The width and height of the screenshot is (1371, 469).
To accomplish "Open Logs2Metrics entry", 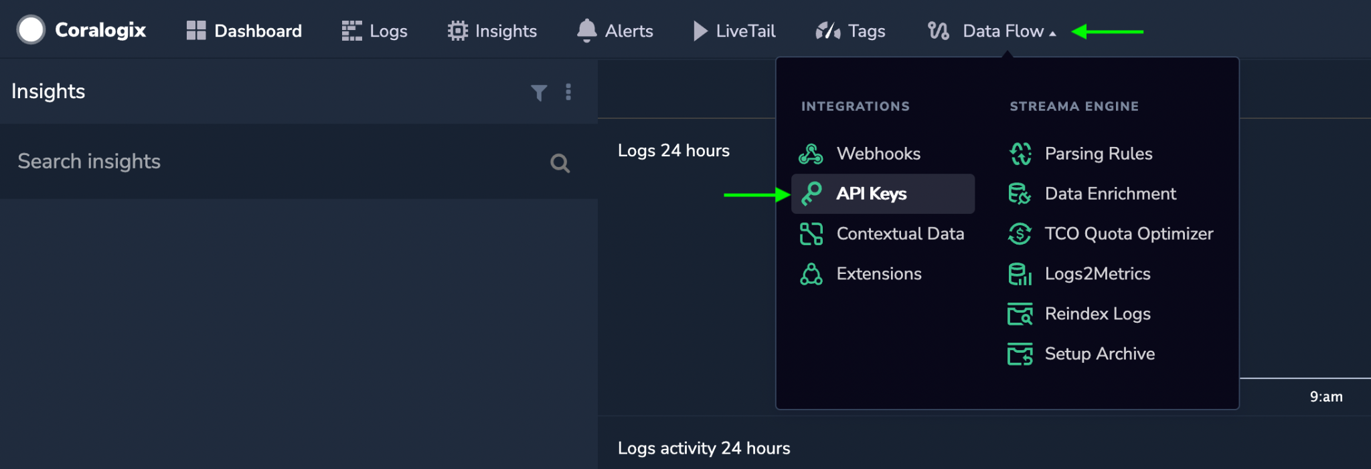I will pos(1098,274).
